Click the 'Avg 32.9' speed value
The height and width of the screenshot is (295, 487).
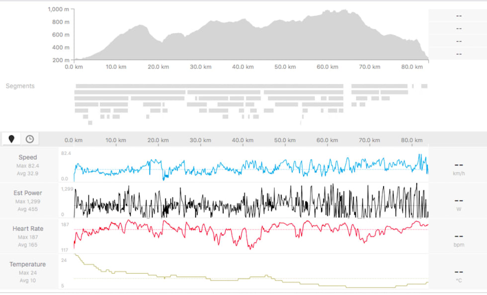28,174
